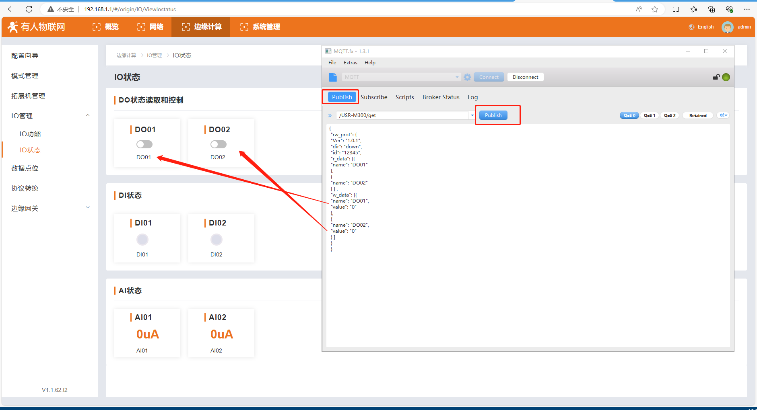
Task: Click the MQTT.fx window title icon
Action: click(x=328, y=51)
